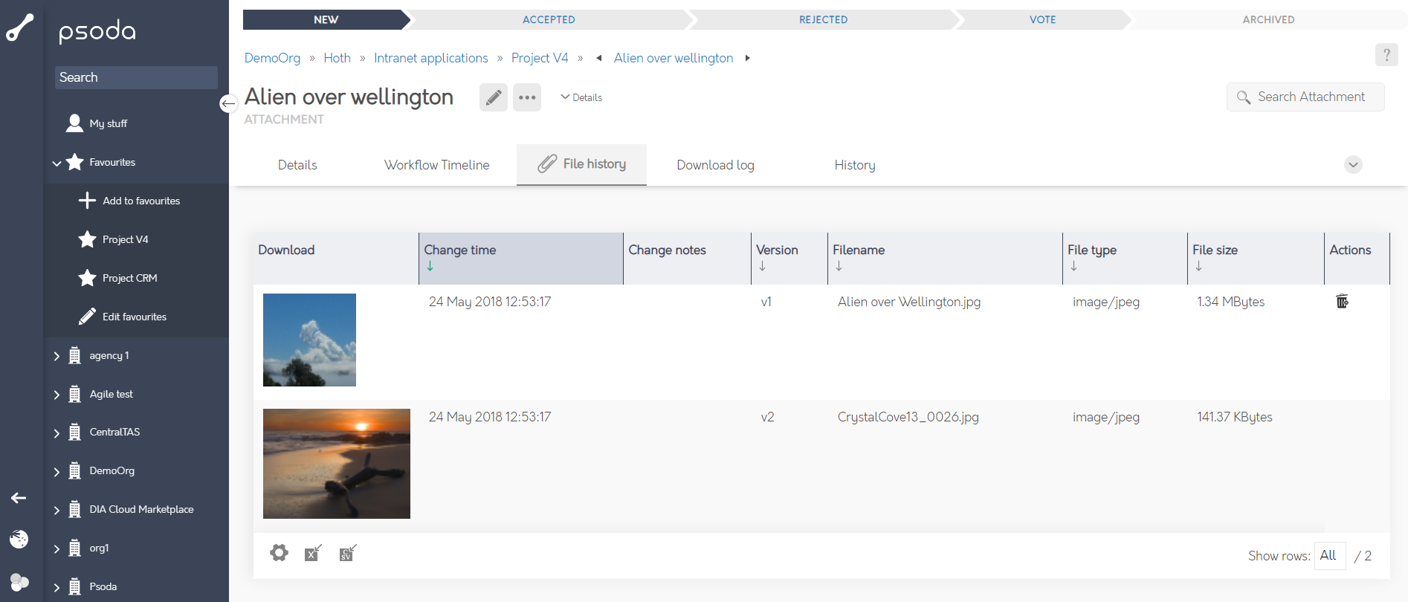Open table settings gear icon

pos(279,553)
